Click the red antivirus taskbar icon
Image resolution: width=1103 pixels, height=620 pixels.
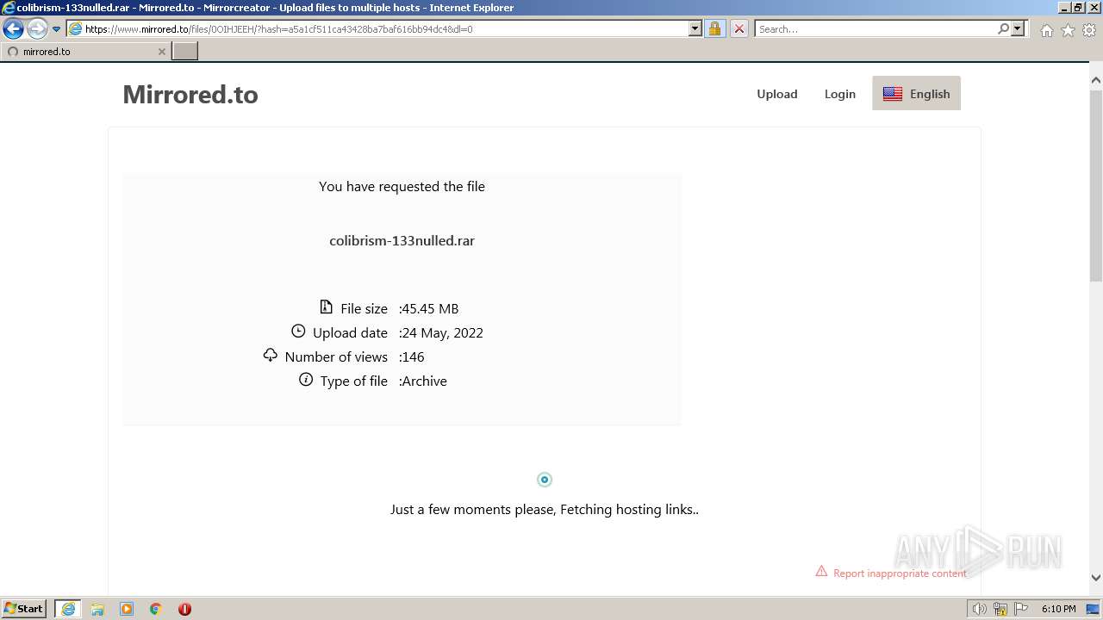(x=184, y=609)
